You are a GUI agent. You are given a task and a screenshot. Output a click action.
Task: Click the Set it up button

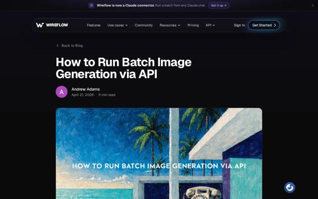coord(219,6)
